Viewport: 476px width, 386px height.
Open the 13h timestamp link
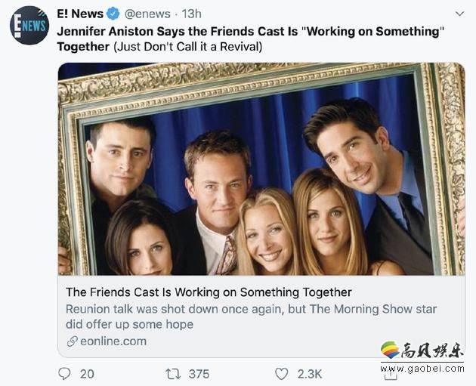click(192, 14)
